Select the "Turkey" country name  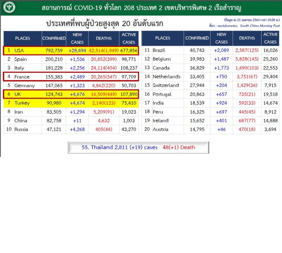22,103
